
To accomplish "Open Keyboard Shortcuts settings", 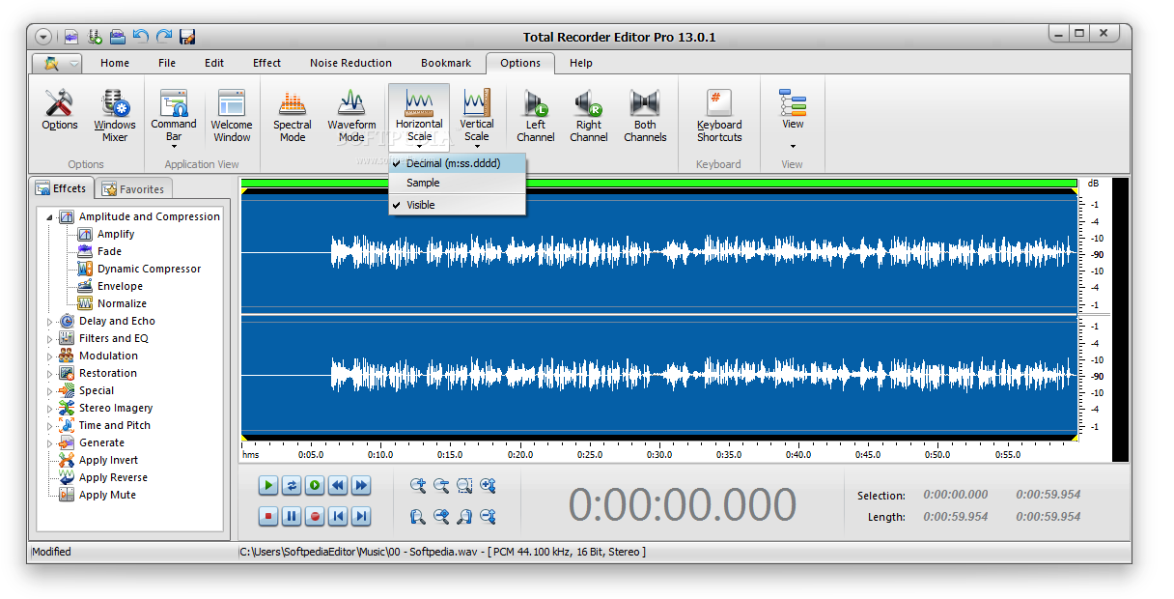I will (x=719, y=115).
